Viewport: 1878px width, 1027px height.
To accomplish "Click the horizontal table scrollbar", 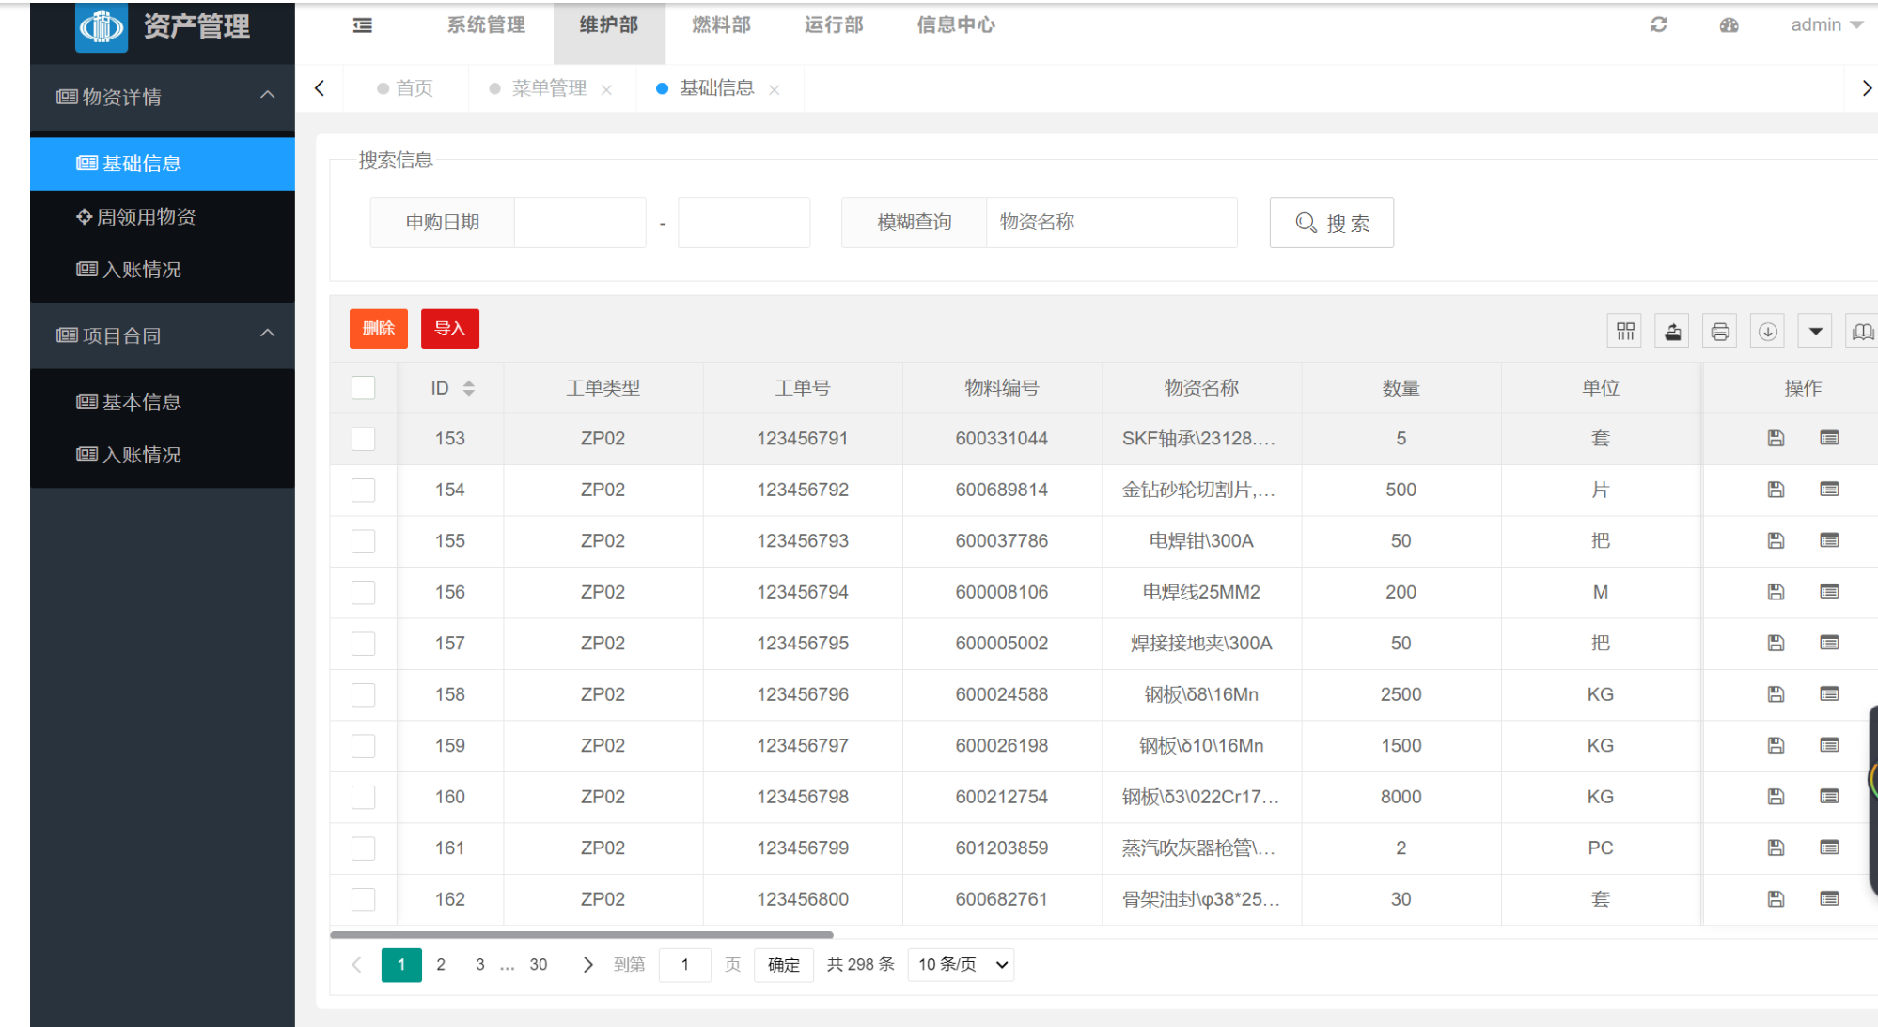I will (x=582, y=935).
